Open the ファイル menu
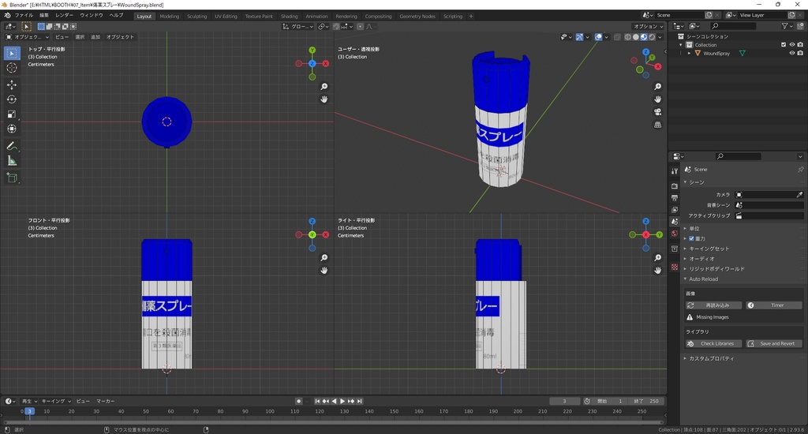The width and height of the screenshot is (808, 434). tap(24, 16)
